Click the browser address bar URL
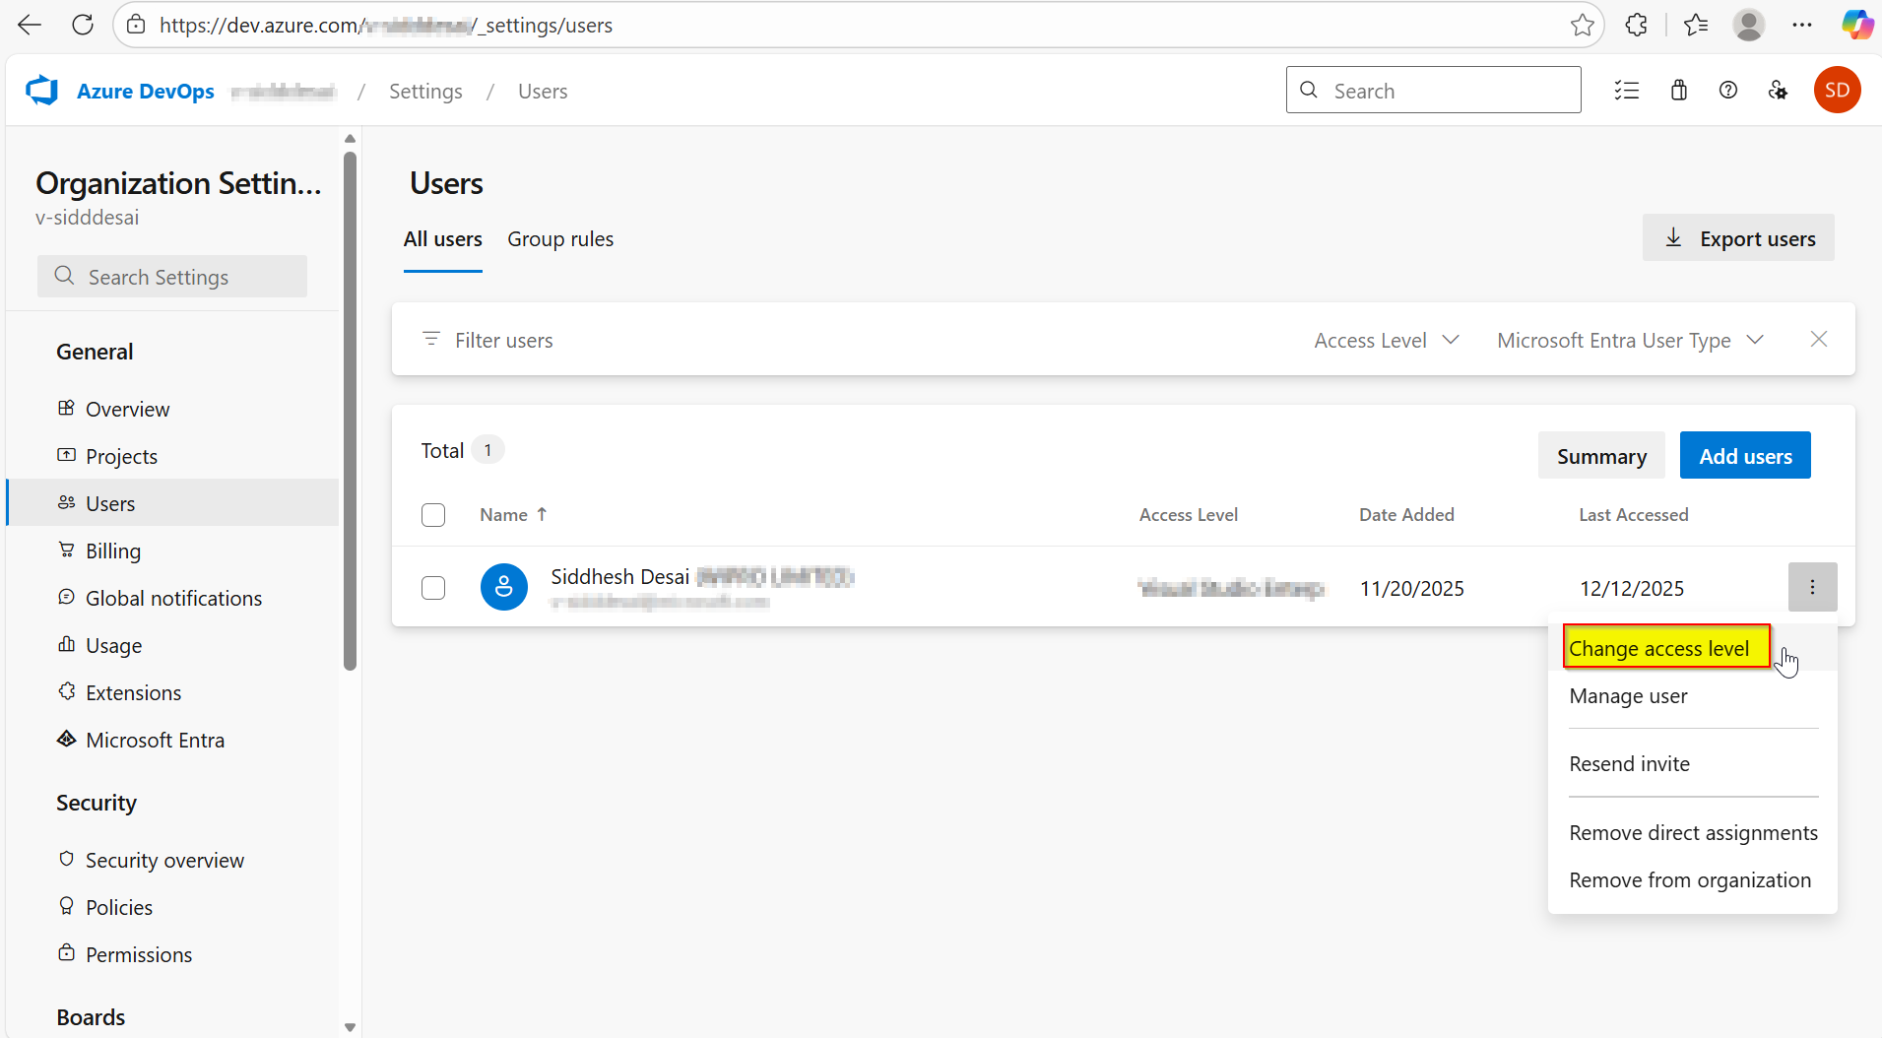Image resolution: width=1882 pixels, height=1038 pixels. click(x=386, y=25)
